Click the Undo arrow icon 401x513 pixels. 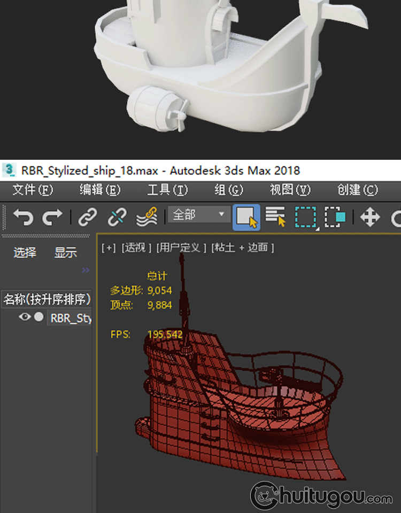pos(23,217)
